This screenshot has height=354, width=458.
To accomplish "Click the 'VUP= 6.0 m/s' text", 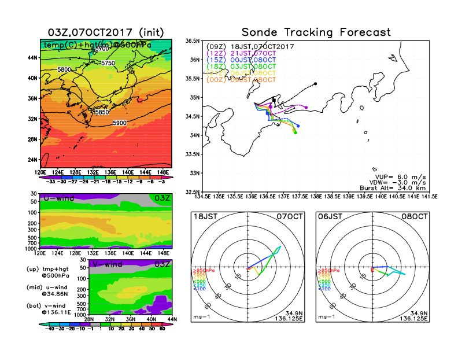I will [400, 177].
